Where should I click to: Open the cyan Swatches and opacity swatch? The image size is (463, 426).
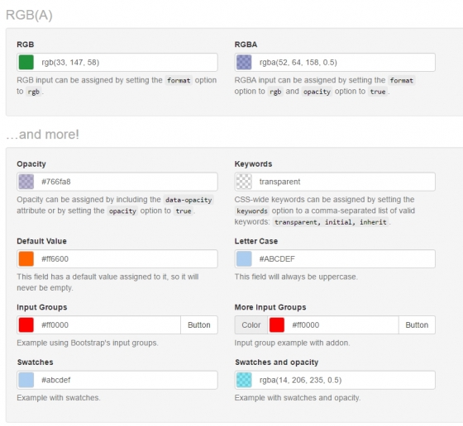click(244, 380)
